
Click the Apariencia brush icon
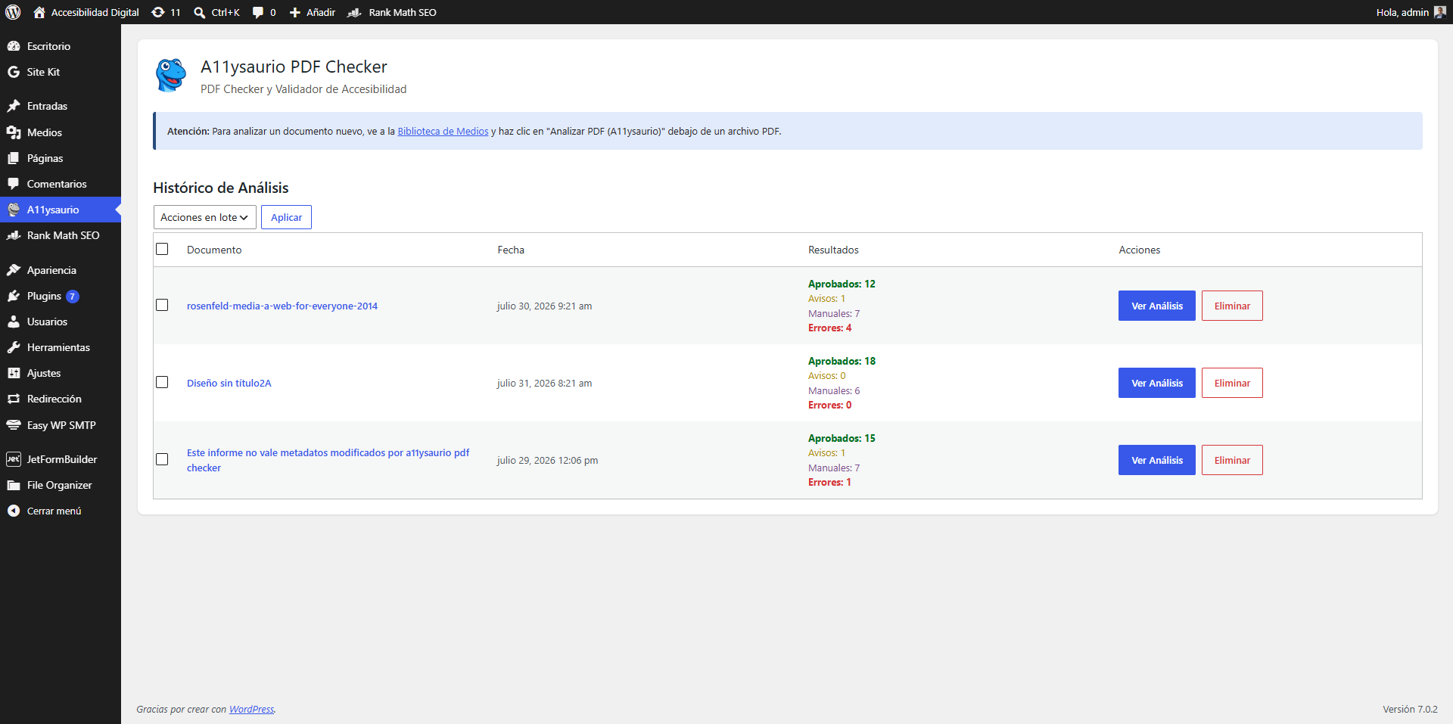[14, 270]
